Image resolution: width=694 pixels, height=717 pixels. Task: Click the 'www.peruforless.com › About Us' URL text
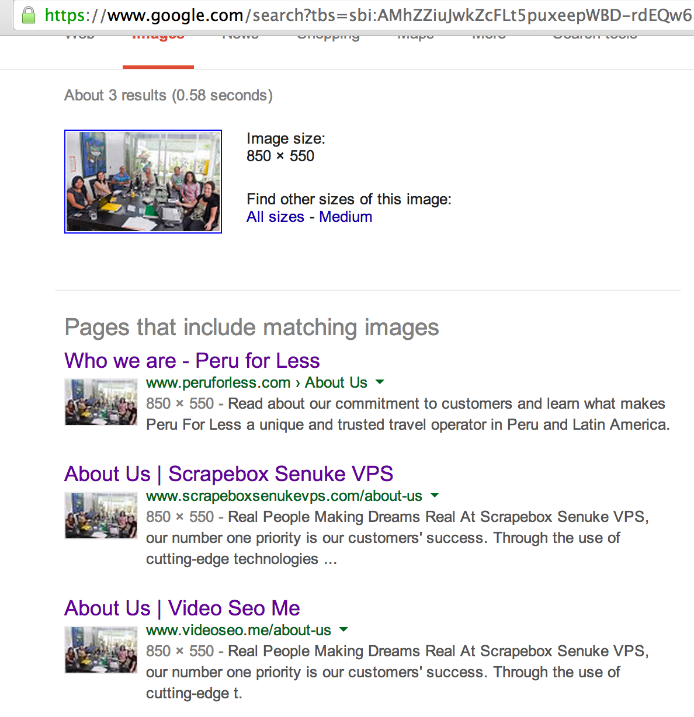coord(256,382)
